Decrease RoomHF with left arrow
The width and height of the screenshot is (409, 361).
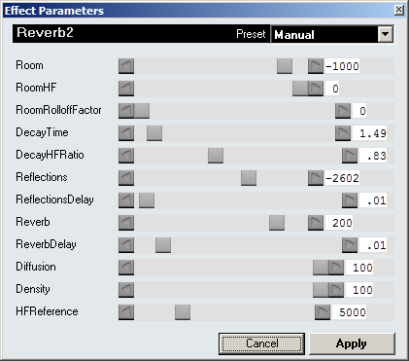(126, 89)
